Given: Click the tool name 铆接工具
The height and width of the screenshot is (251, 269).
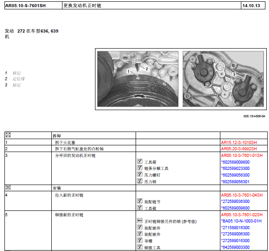Looking at the screenshot, I should [152, 247].
